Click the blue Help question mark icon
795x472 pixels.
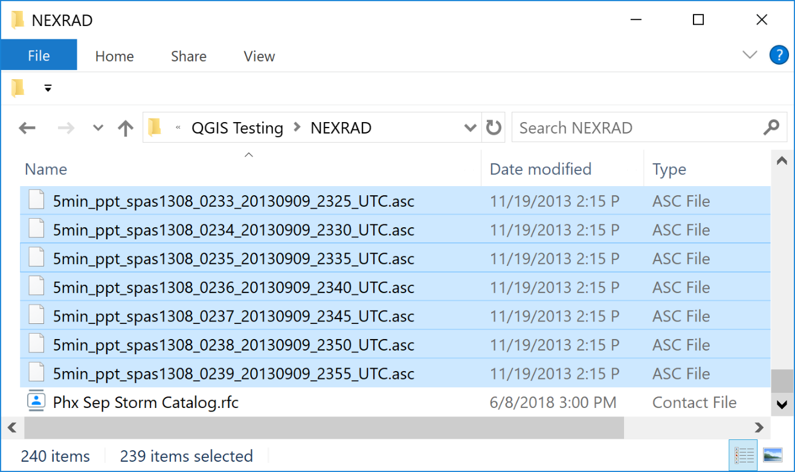[779, 56]
